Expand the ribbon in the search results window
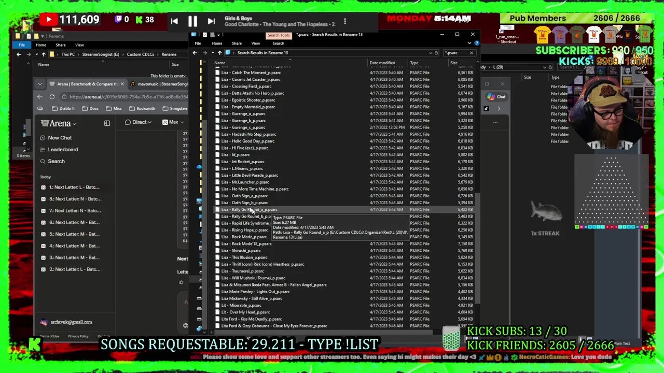 click(469, 44)
